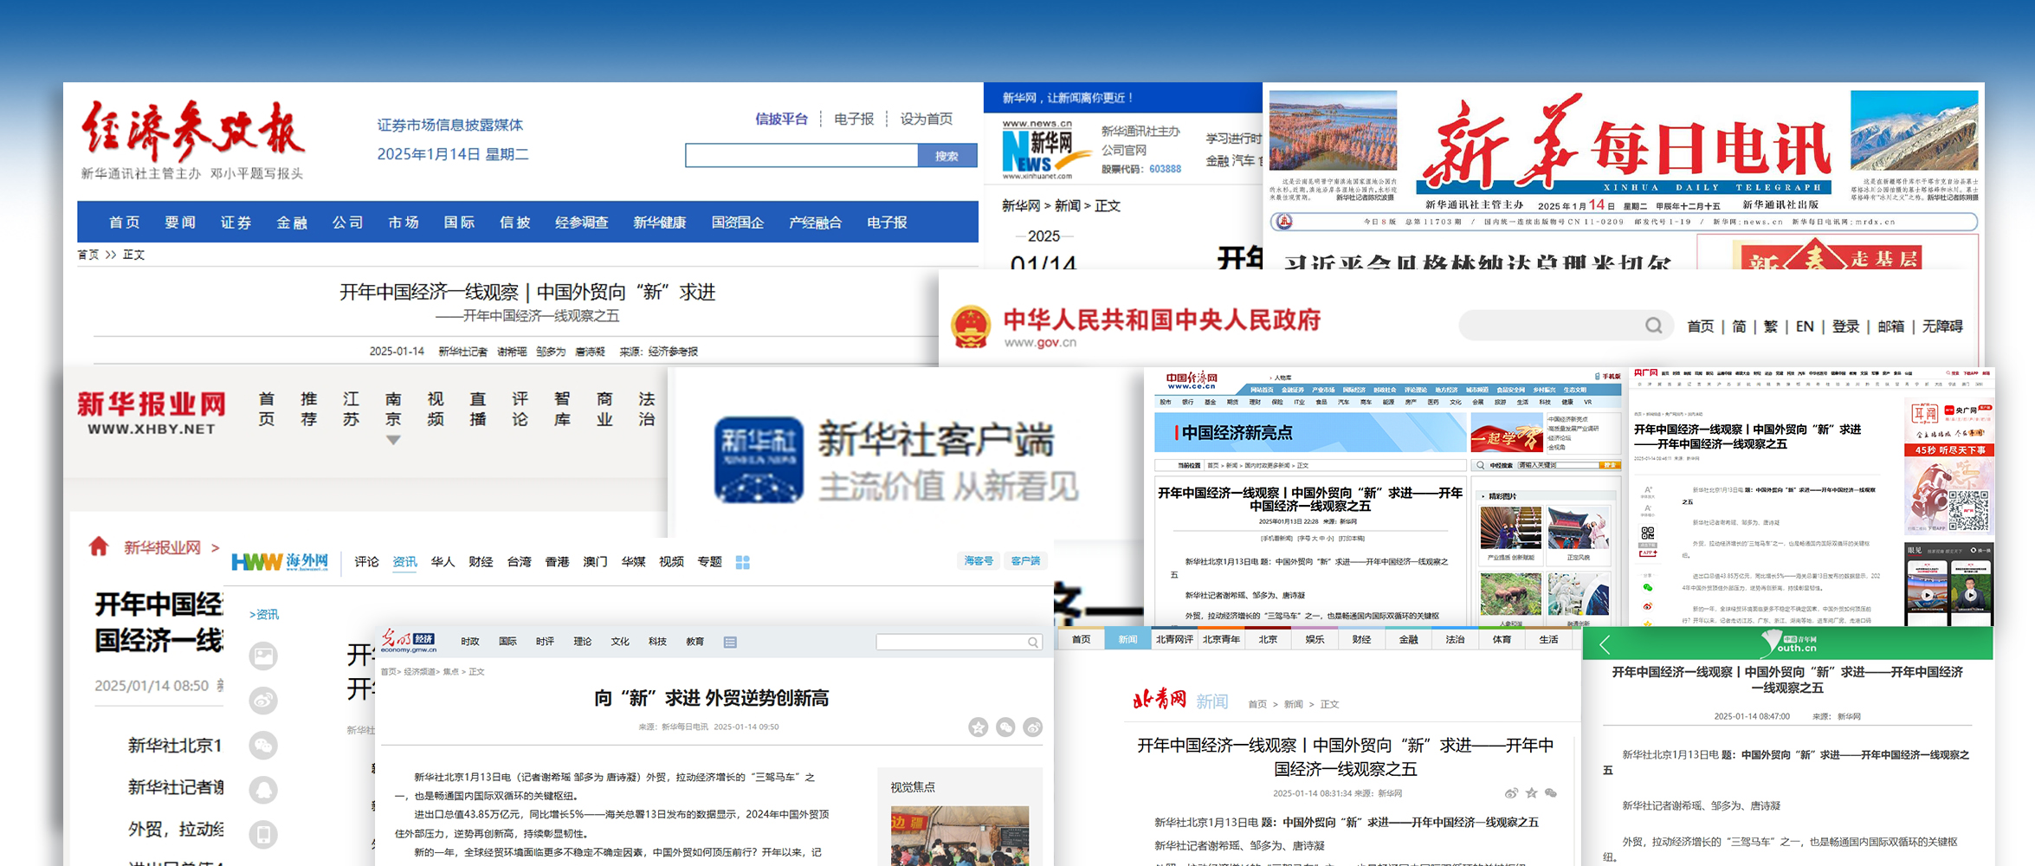
Task: Open 时政 in the 光明网 nav
Action: (x=470, y=642)
